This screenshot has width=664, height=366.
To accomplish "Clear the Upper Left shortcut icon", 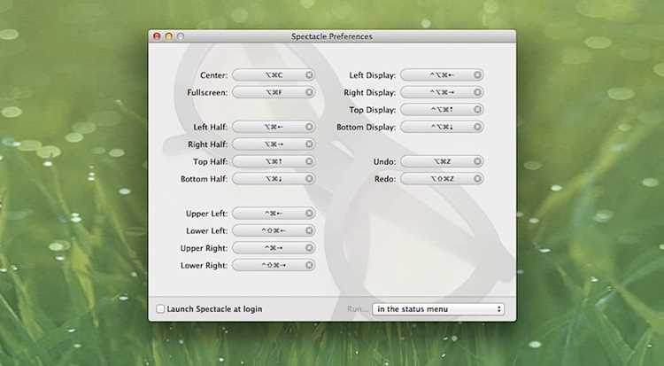I will pyautogui.click(x=309, y=214).
